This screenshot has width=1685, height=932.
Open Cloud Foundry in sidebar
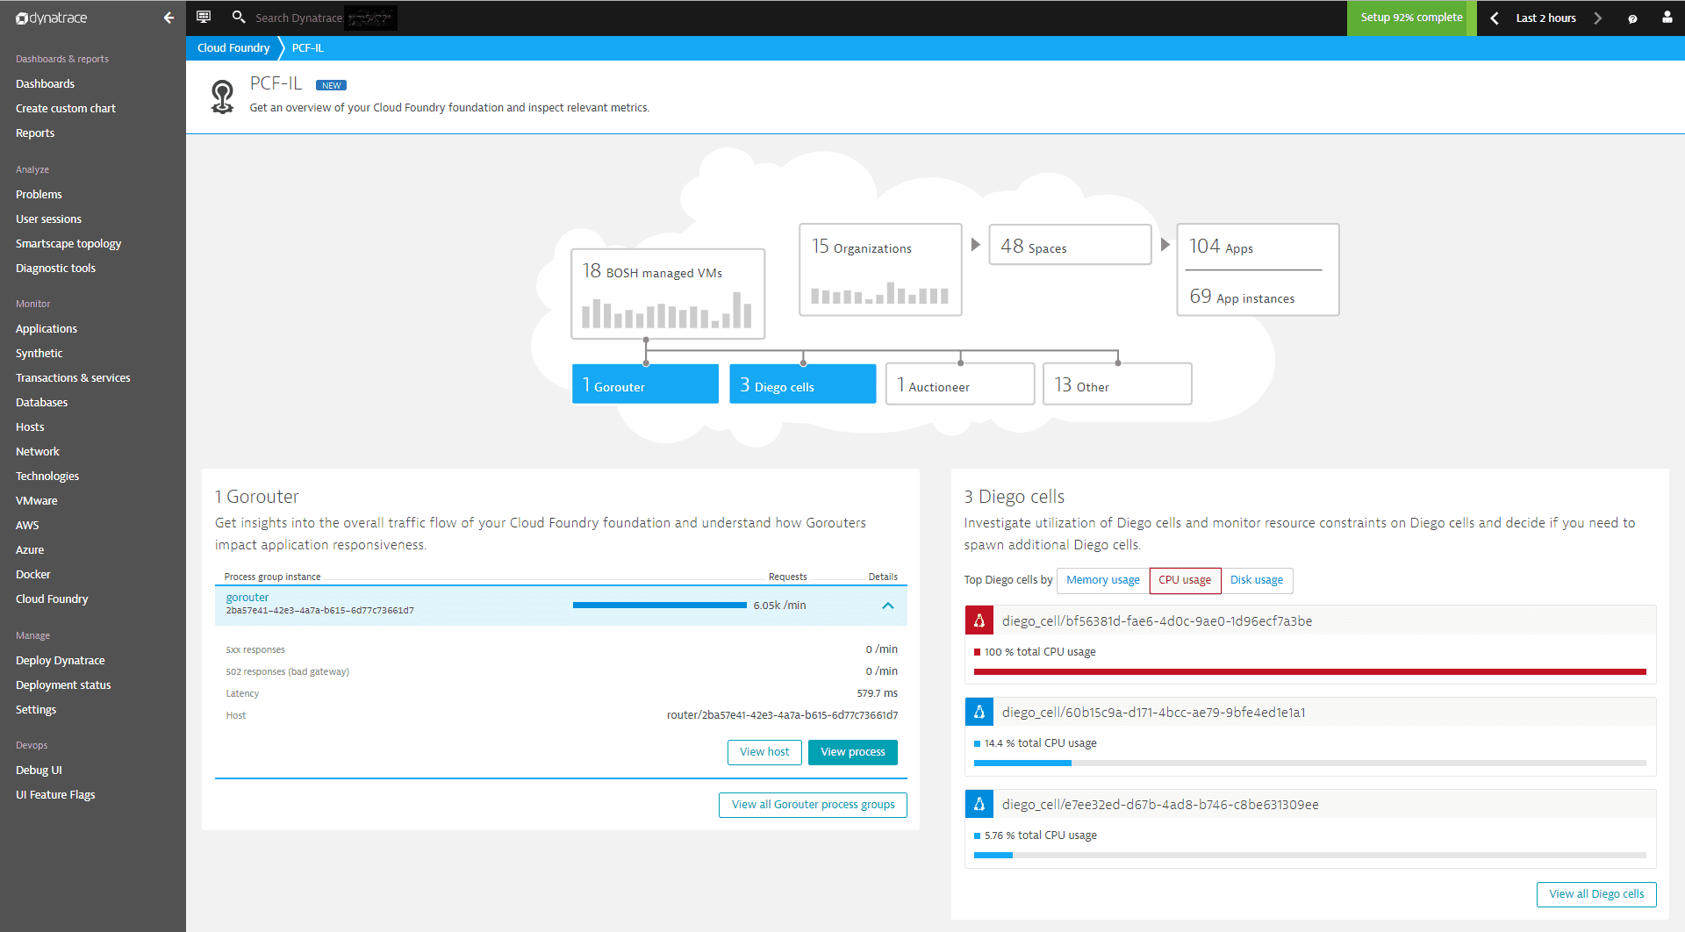click(52, 599)
